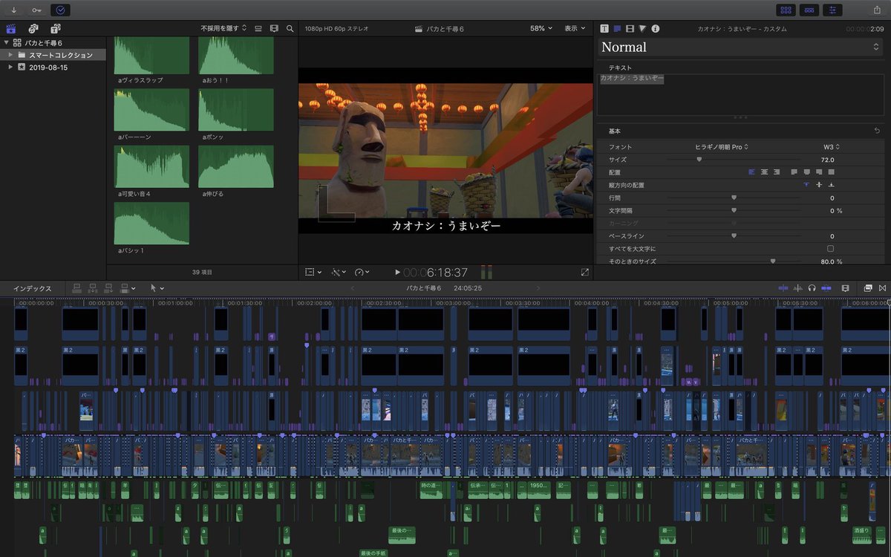Open the 不採用を隠す filter dropdown
The width and height of the screenshot is (891, 557).
click(223, 28)
